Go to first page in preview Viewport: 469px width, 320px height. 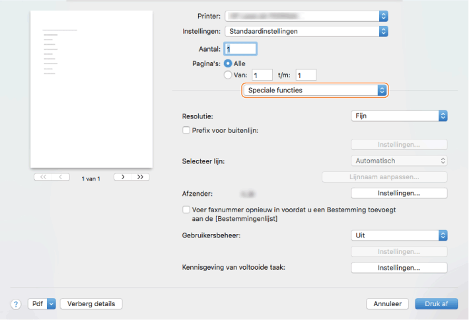coord(44,177)
